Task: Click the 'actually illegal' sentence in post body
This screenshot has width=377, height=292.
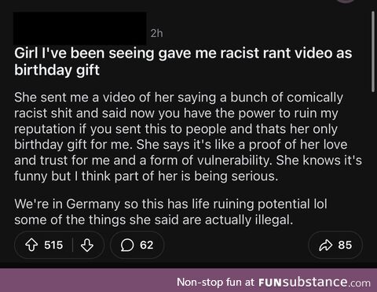Action: pyautogui.click(x=153, y=220)
